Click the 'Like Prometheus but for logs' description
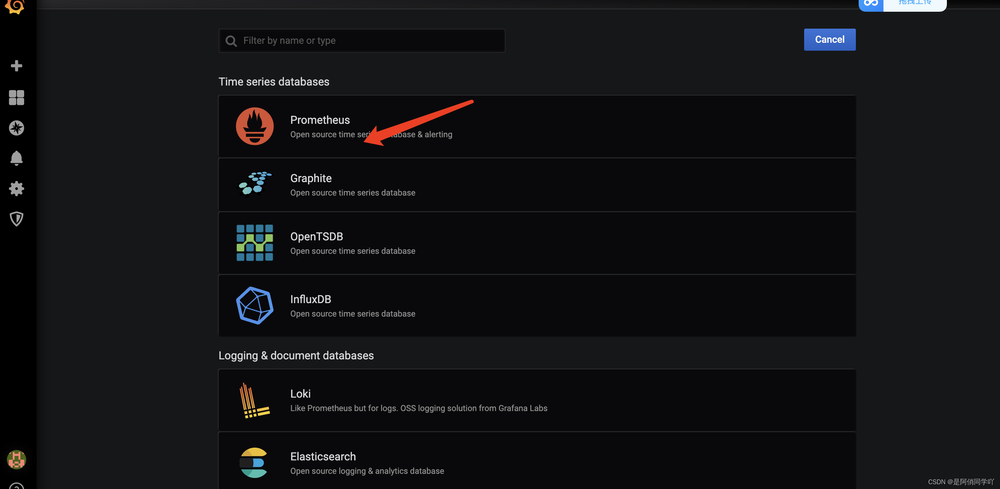 click(419, 408)
